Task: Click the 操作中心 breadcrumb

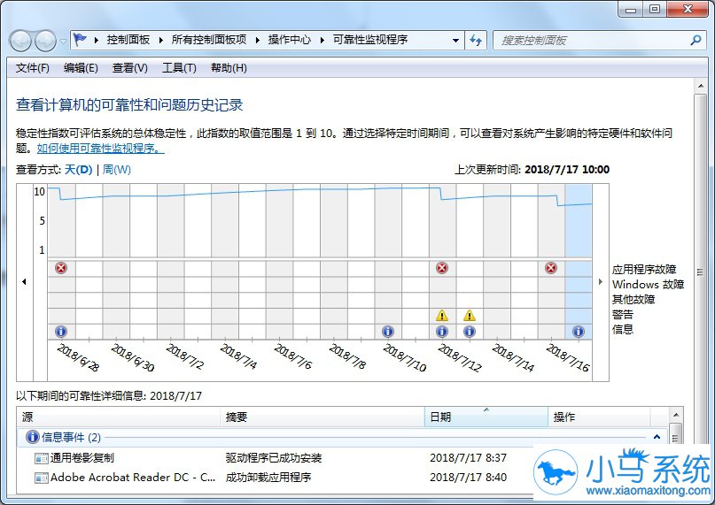Action: 290,40
